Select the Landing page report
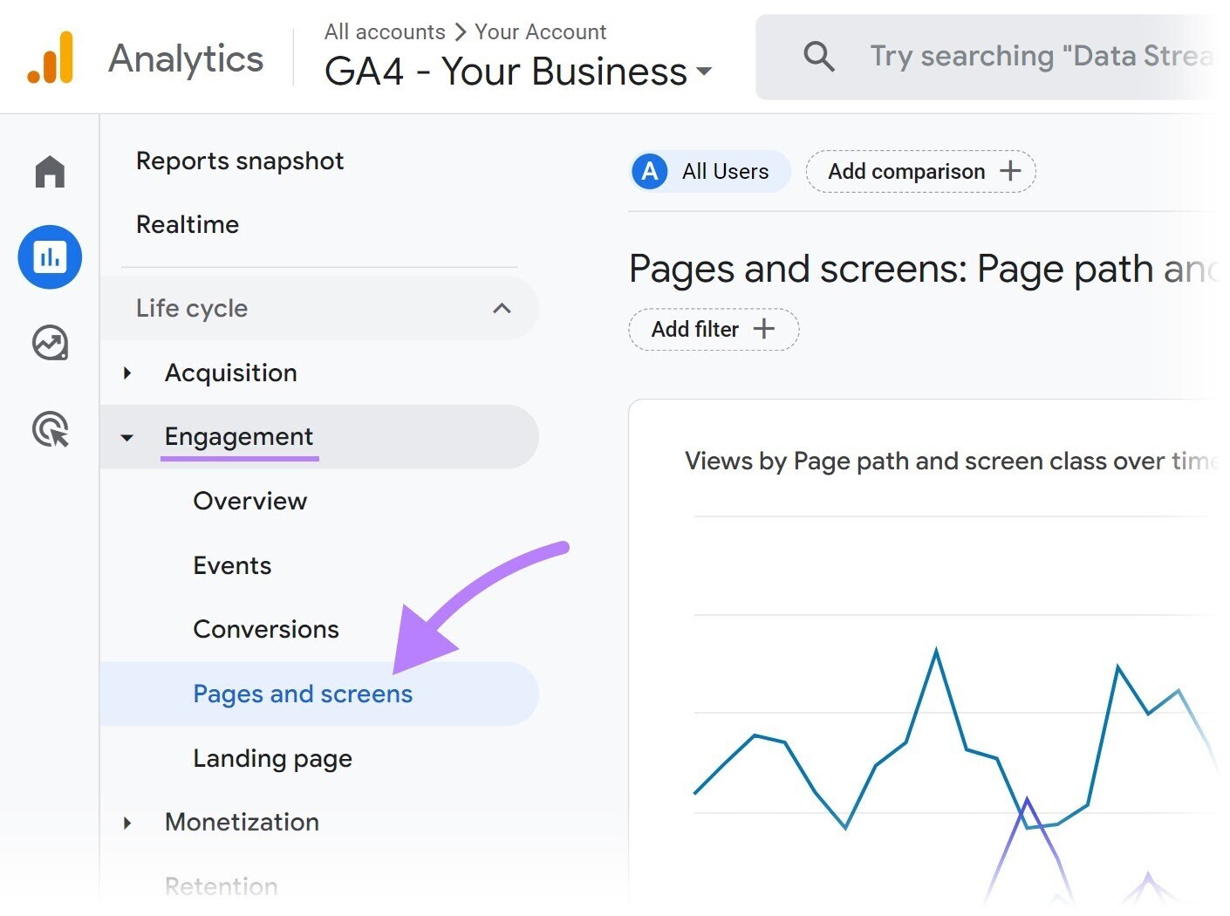1230x916 pixels. coord(272,758)
